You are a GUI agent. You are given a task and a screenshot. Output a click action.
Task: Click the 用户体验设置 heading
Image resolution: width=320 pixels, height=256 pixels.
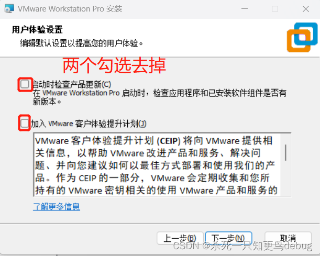pos(37,29)
